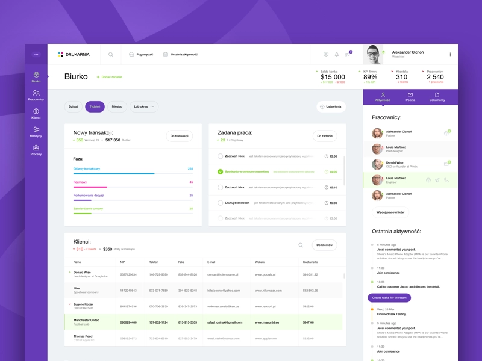Switch to the Poczta tab

click(x=410, y=97)
